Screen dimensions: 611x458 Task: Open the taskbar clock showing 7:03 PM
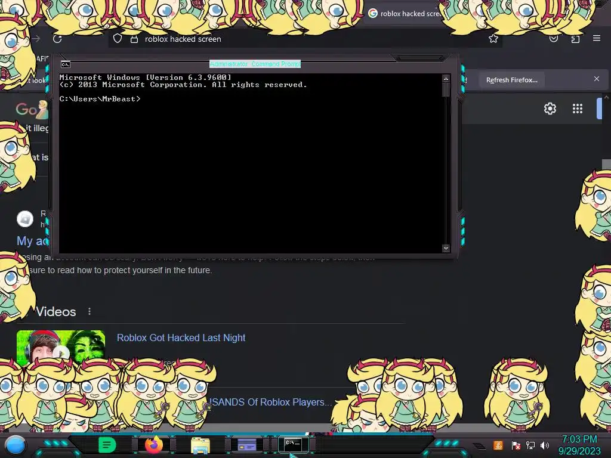pos(579,445)
